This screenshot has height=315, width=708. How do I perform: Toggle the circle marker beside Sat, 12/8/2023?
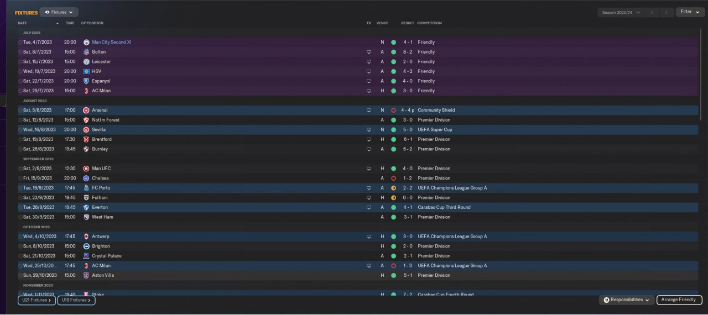[x=20, y=120]
